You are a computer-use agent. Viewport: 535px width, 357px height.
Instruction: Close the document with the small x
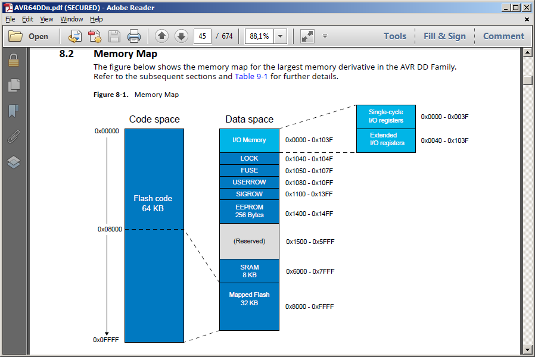tap(527, 20)
